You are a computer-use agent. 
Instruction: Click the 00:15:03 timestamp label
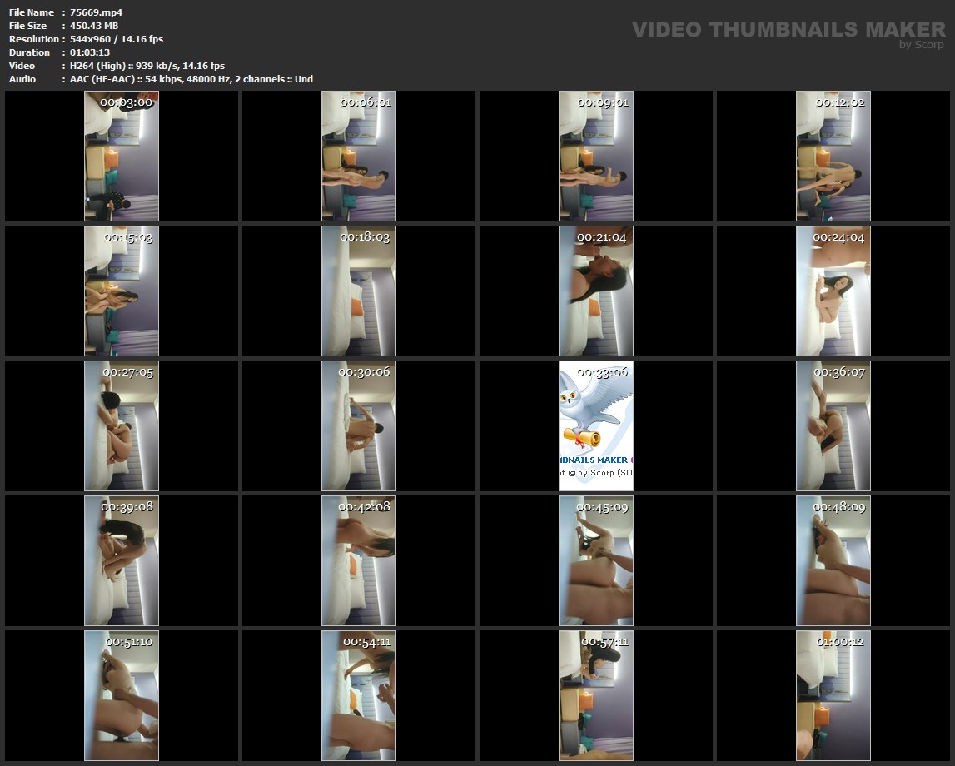pyautogui.click(x=128, y=237)
